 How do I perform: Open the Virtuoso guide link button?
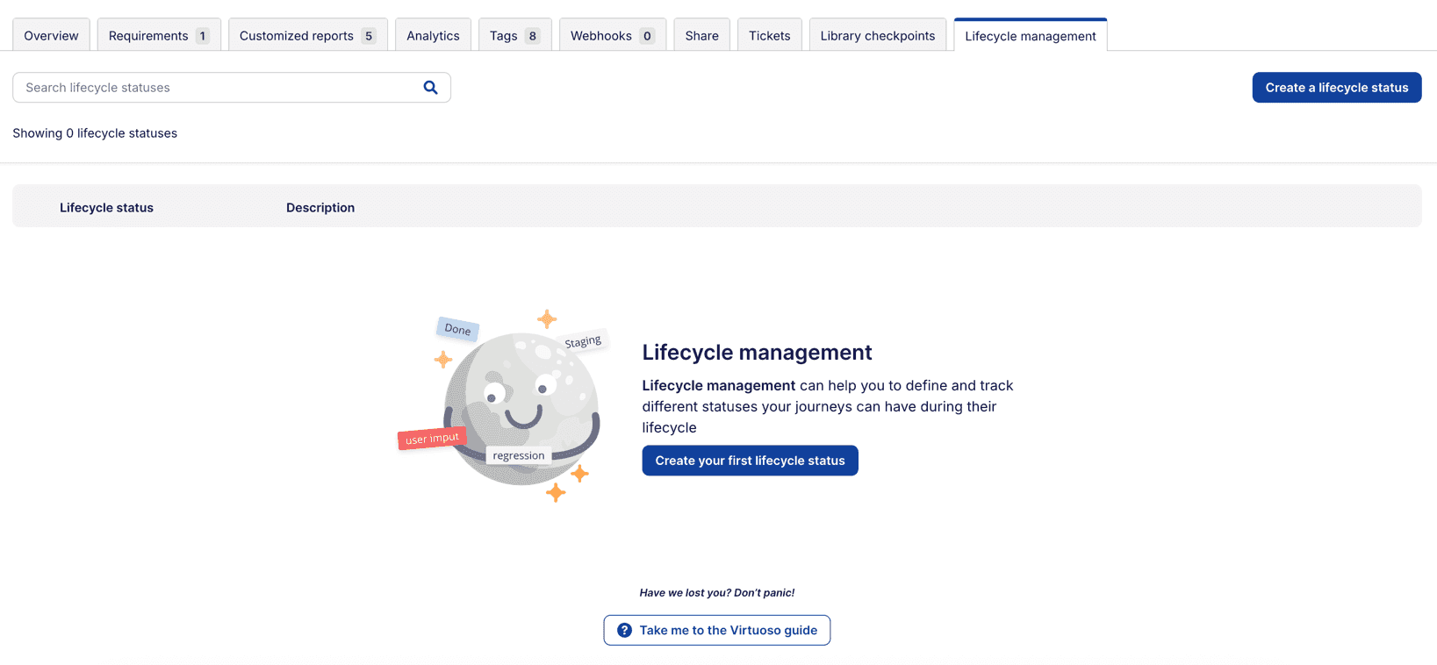click(716, 630)
